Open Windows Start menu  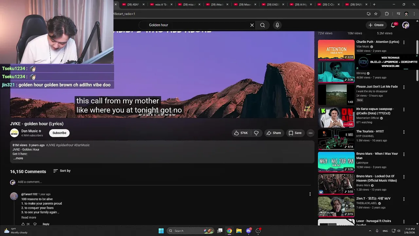pos(161,231)
